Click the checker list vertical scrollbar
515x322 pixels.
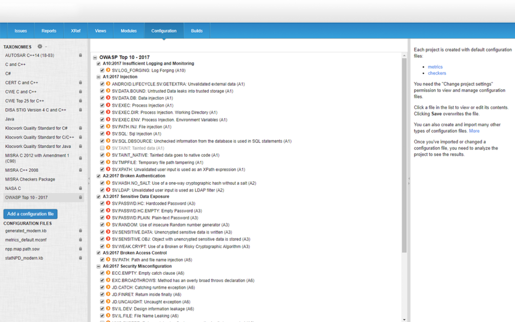coord(404,154)
